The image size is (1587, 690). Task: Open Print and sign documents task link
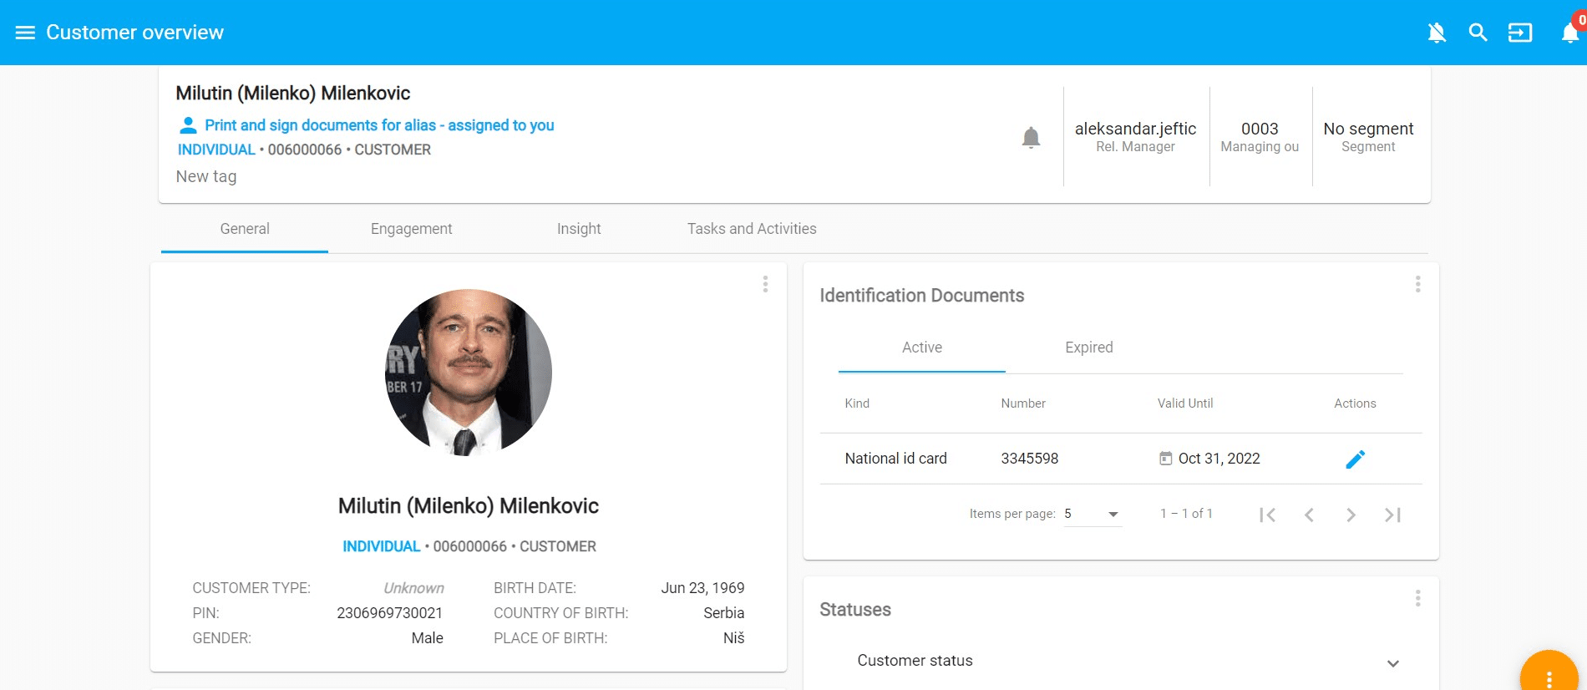point(379,125)
